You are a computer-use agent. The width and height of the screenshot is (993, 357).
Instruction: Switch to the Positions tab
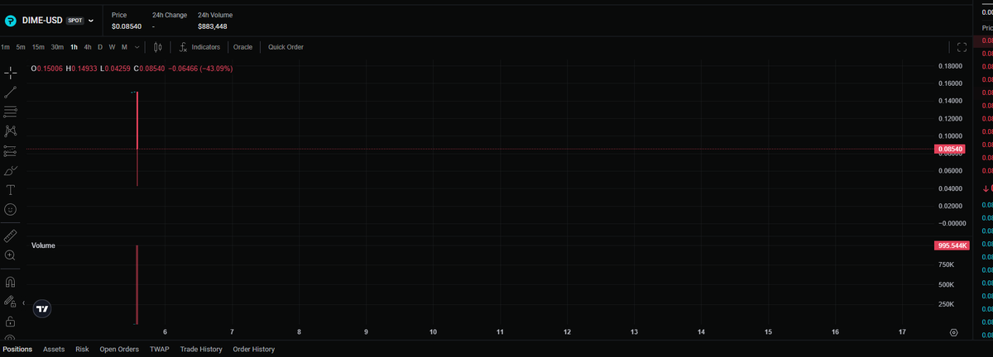17,350
